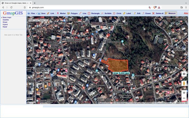Click the Google logo on map

click(x=32, y=102)
